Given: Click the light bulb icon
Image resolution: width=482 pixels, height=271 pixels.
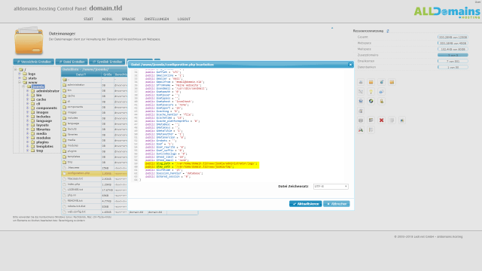Looking at the screenshot, I should tap(371, 92).
